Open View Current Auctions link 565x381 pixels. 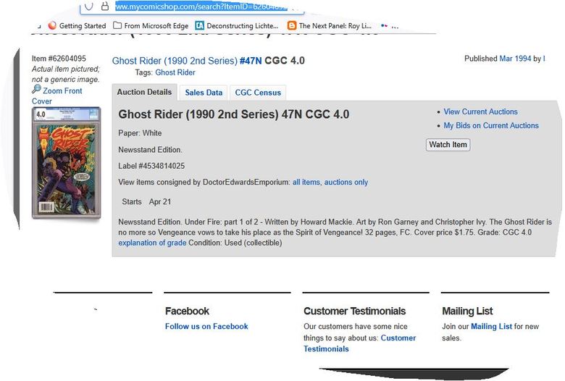click(481, 112)
